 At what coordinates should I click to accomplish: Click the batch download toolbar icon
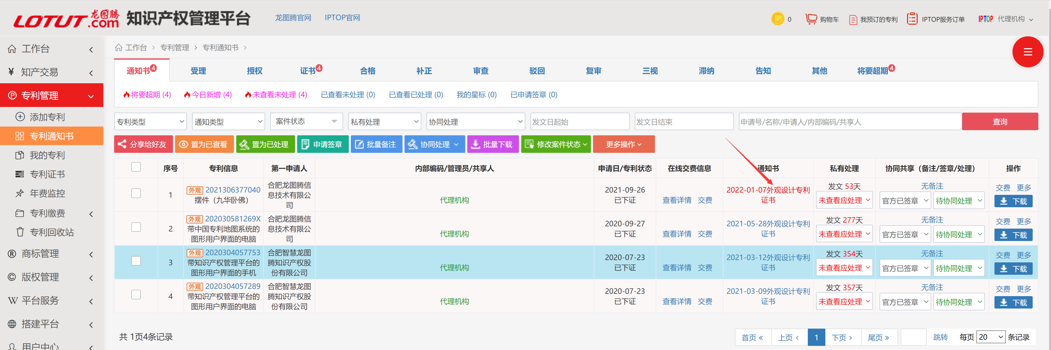(x=475, y=144)
